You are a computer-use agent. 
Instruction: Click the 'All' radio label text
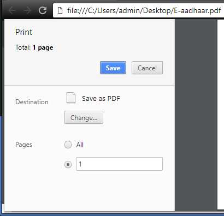click(x=80, y=145)
